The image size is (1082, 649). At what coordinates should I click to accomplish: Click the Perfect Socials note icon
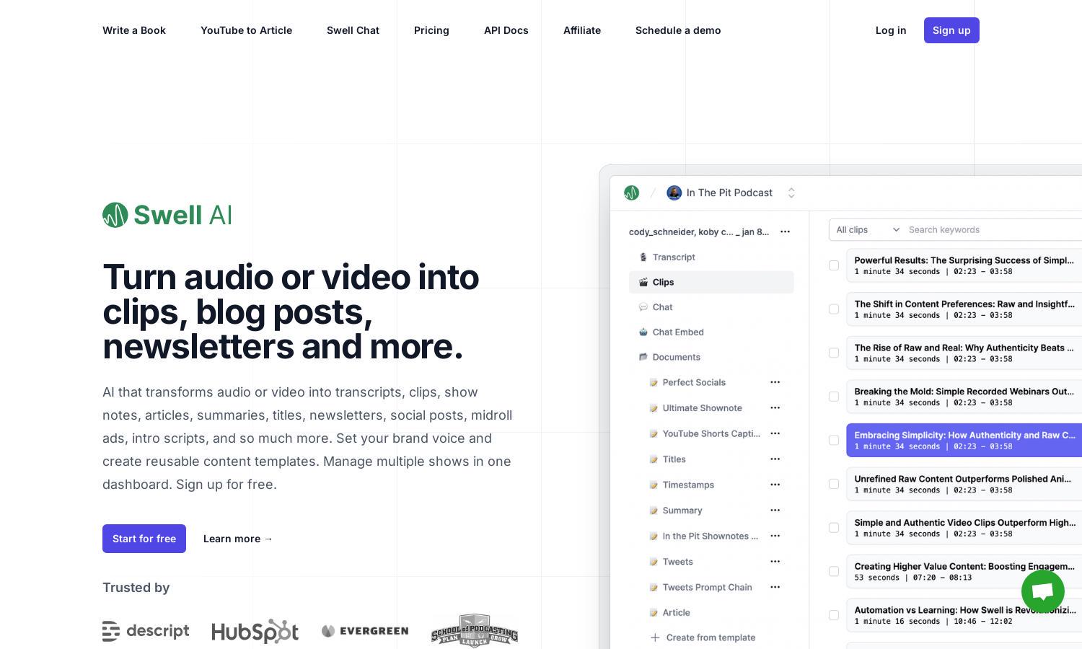654,382
